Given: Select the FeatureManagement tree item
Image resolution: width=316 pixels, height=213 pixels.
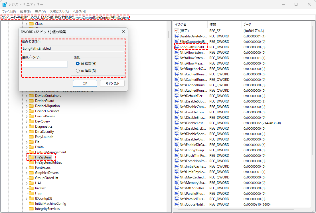Looking at the screenshot, I should tap(50, 152).
